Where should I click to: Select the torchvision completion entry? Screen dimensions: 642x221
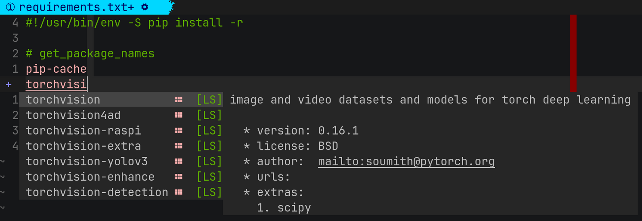click(121, 100)
